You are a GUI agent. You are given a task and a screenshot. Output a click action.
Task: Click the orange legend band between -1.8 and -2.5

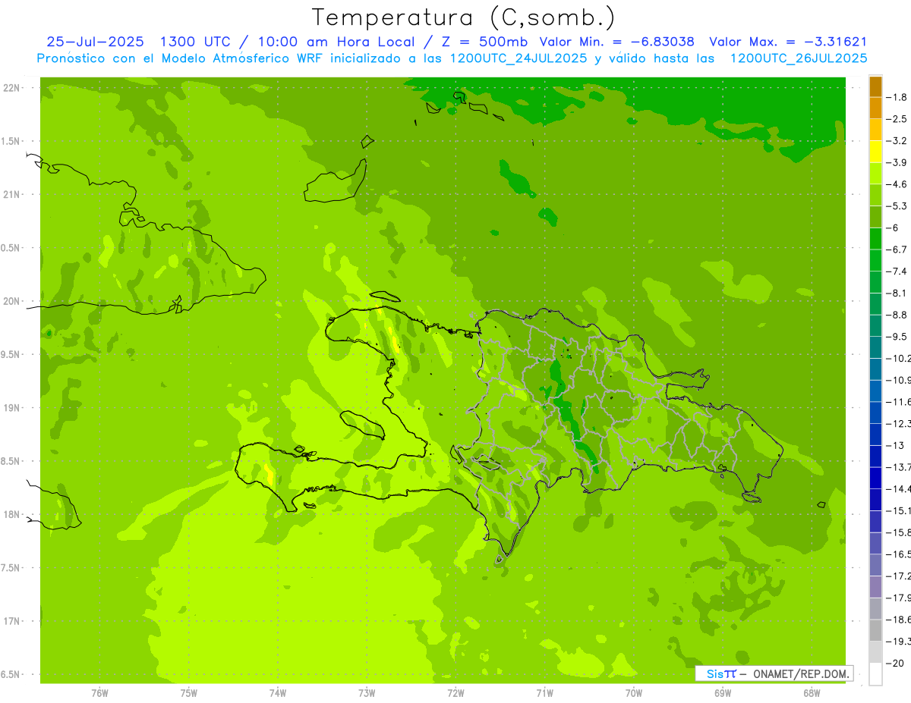(x=875, y=108)
